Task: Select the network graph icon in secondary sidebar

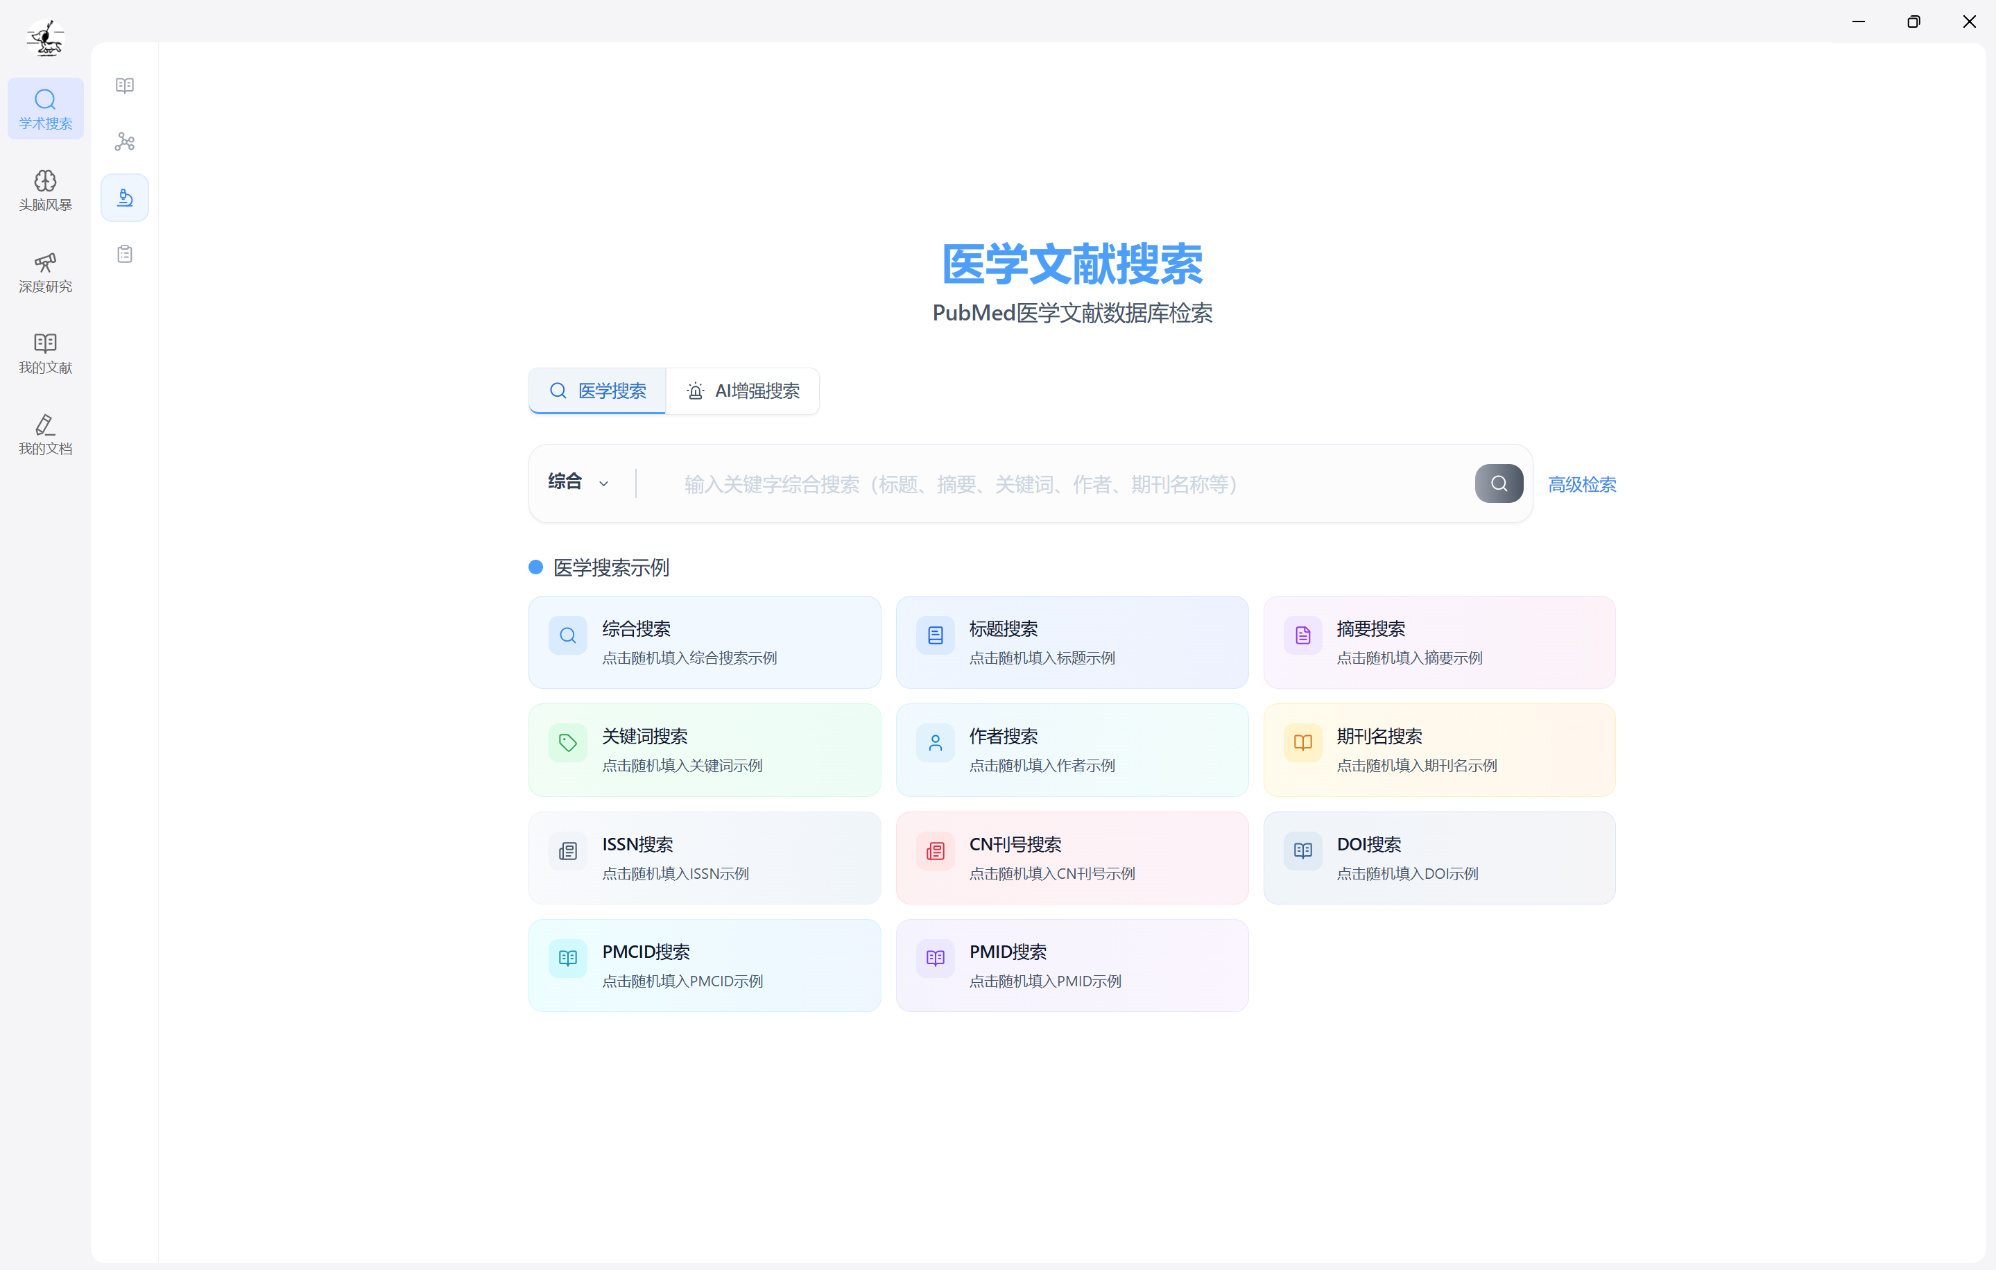Action: point(124,141)
